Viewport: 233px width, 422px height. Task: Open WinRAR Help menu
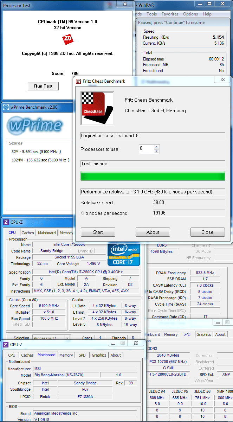pos(207,14)
